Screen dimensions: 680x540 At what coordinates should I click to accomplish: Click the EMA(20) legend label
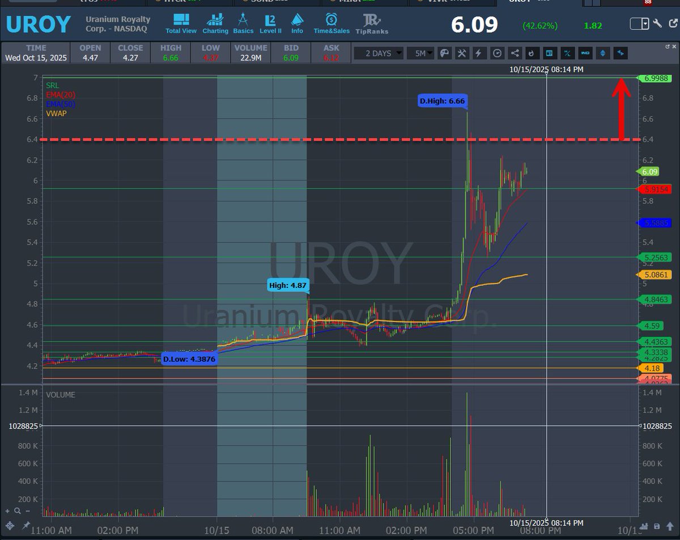click(x=60, y=95)
